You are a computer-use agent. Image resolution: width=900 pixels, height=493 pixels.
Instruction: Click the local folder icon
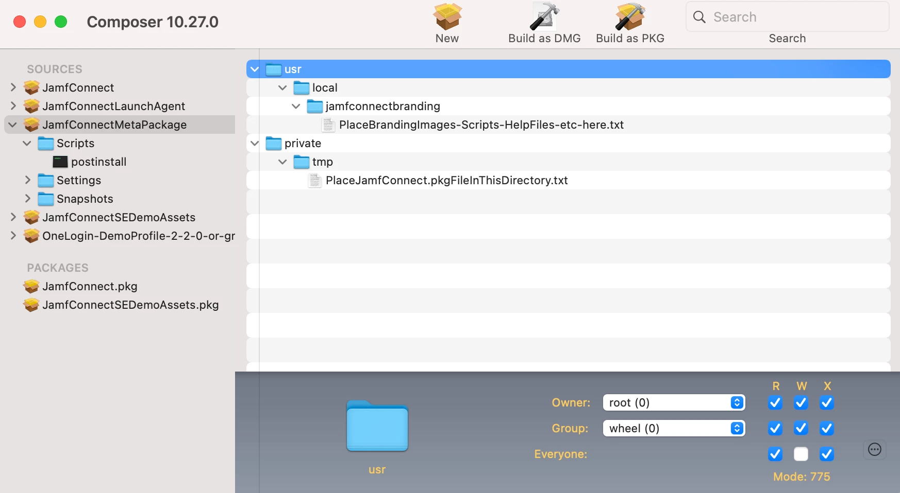(302, 87)
